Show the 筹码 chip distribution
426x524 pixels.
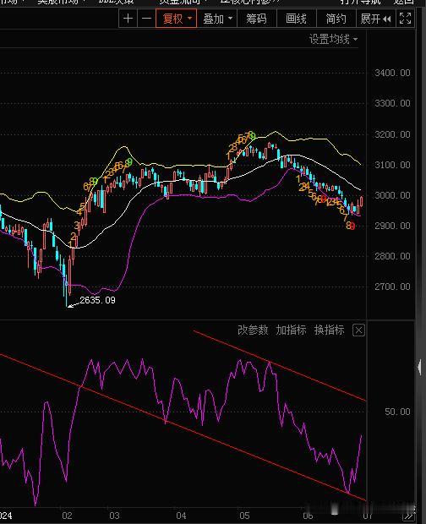click(256, 19)
